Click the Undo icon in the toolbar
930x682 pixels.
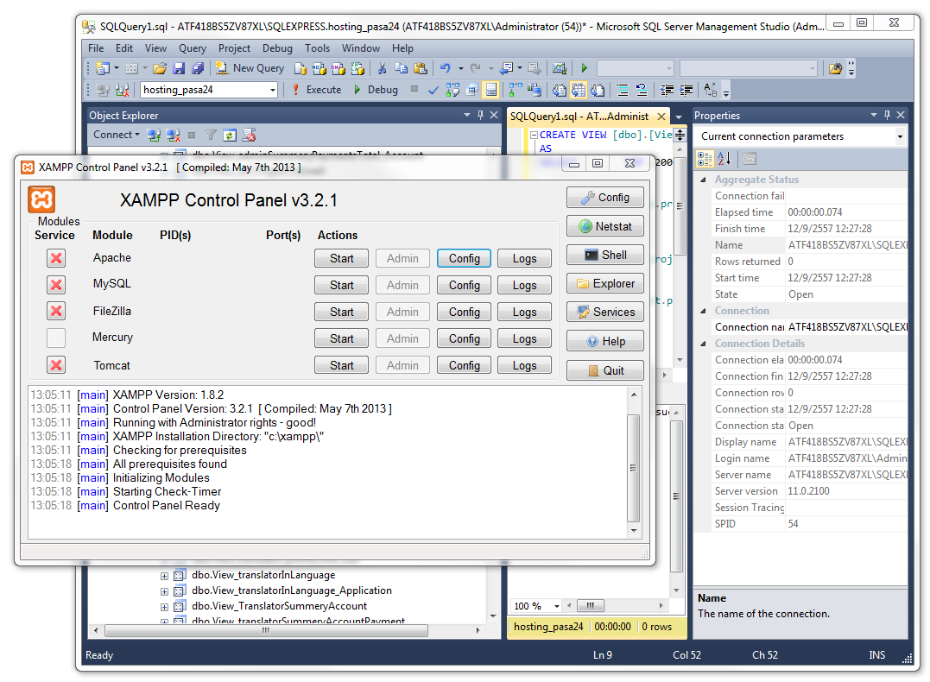pyautogui.click(x=447, y=67)
